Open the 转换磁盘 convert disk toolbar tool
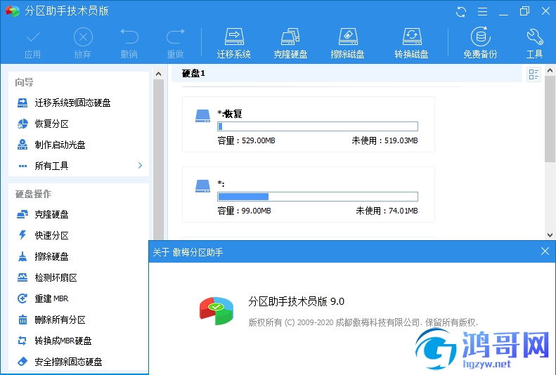The width and height of the screenshot is (556, 375). (x=411, y=44)
